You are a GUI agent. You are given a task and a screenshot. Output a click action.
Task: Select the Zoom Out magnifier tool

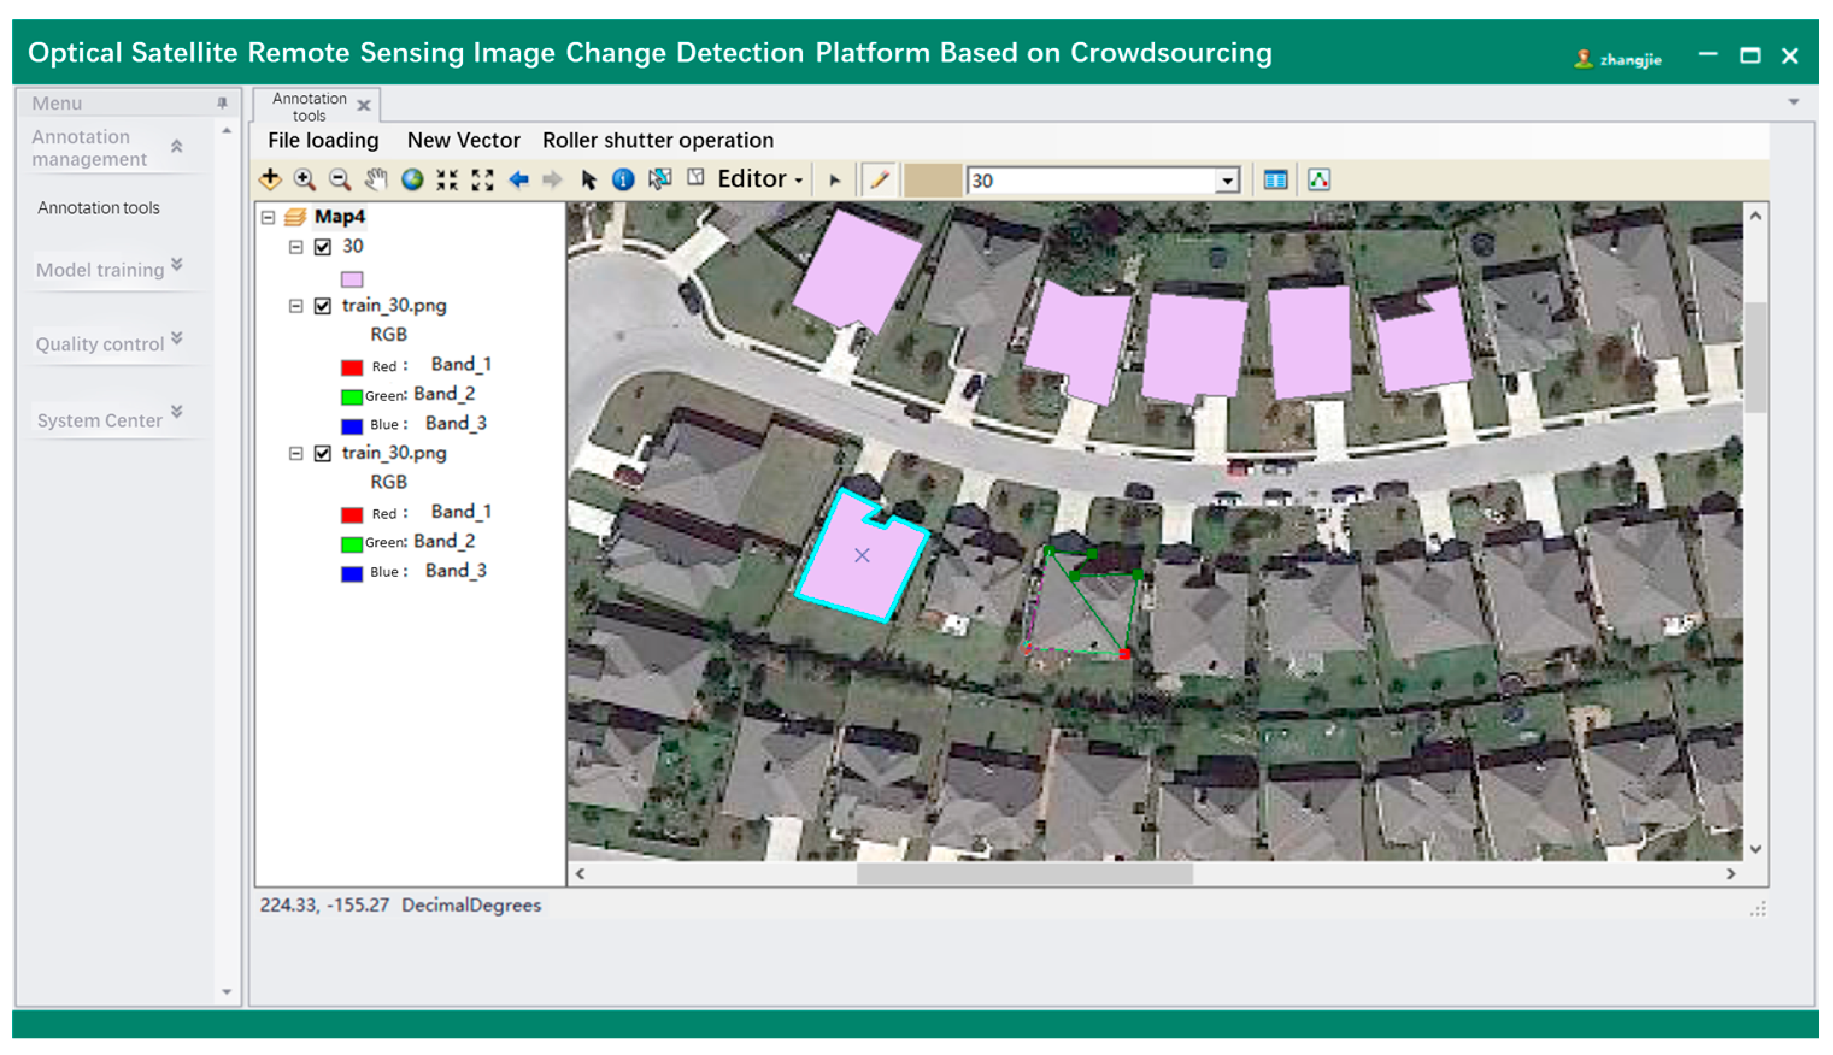(x=339, y=179)
